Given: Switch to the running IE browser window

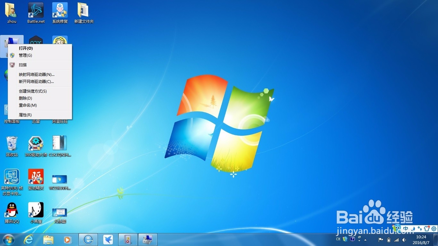Looking at the screenshot, I should tap(88, 239).
